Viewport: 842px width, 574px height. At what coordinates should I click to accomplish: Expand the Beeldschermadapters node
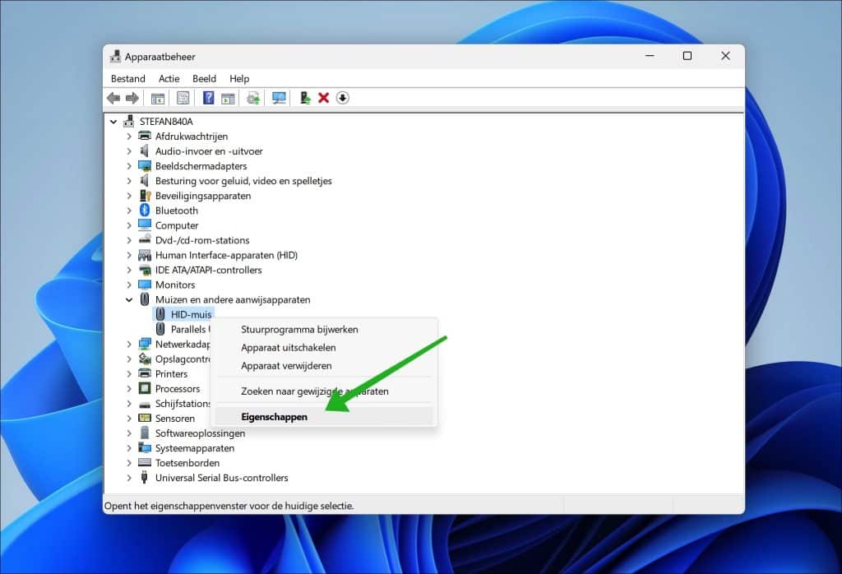129,166
